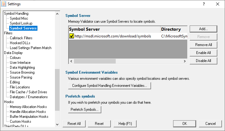Open Help (F1)
This screenshot has height=131, width=225.
(125, 124)
